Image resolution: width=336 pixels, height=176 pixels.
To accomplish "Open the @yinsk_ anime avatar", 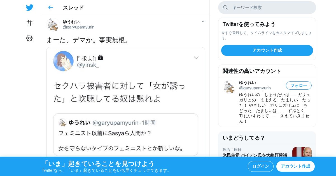I will point(64,61).
